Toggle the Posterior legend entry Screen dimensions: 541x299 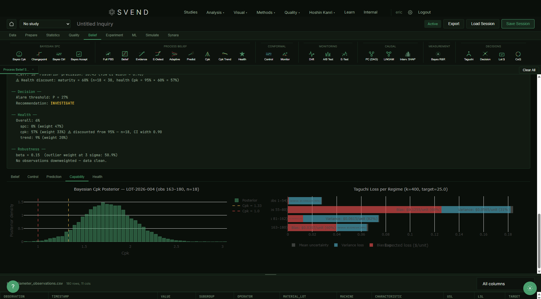(x=246, y=200)
